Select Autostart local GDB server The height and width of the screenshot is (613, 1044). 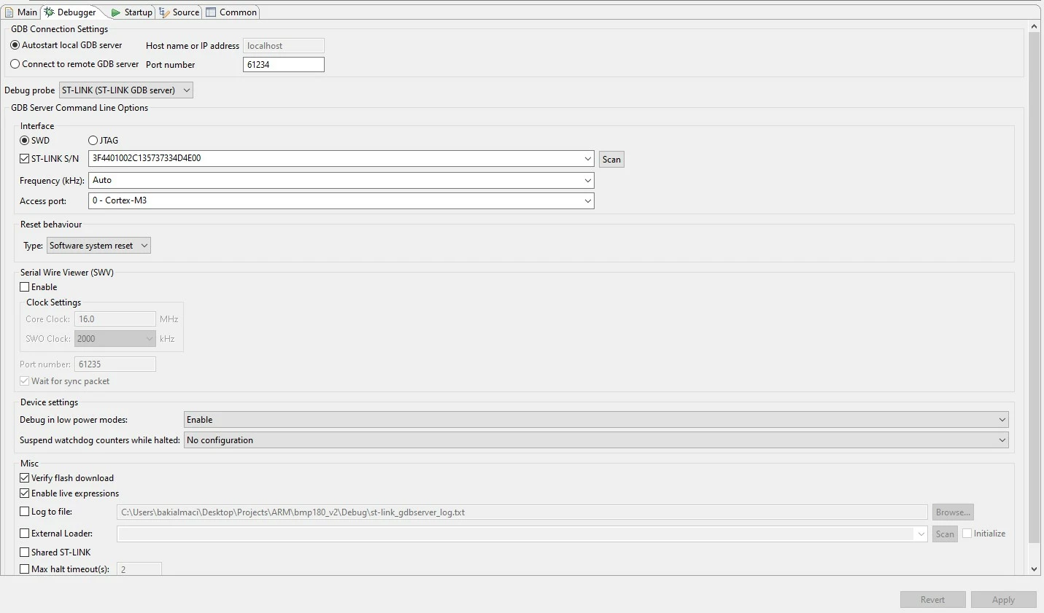66,45
